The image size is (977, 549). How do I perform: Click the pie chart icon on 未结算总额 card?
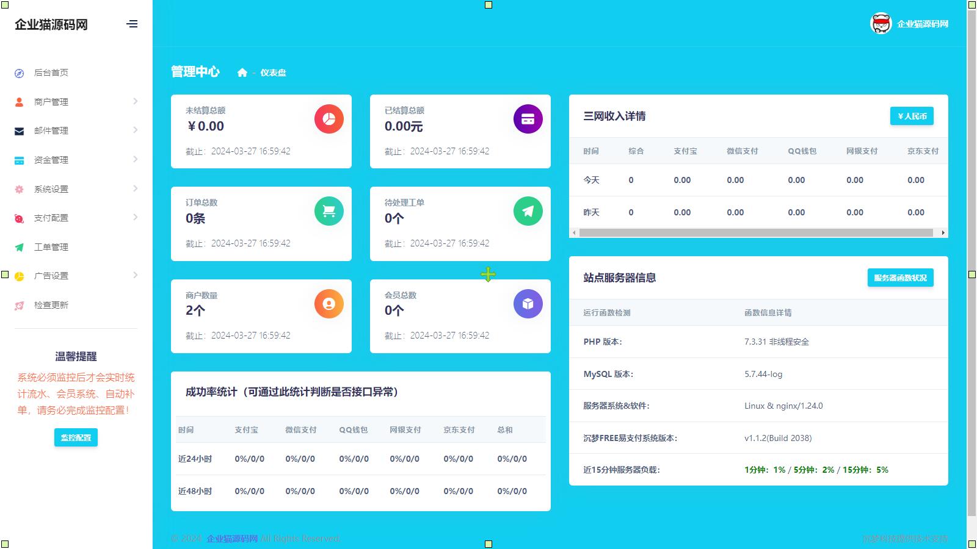(329, 119)
